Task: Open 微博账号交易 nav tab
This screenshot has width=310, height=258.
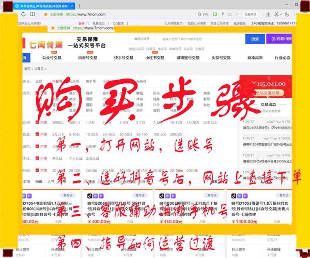Action: point(188,58)
